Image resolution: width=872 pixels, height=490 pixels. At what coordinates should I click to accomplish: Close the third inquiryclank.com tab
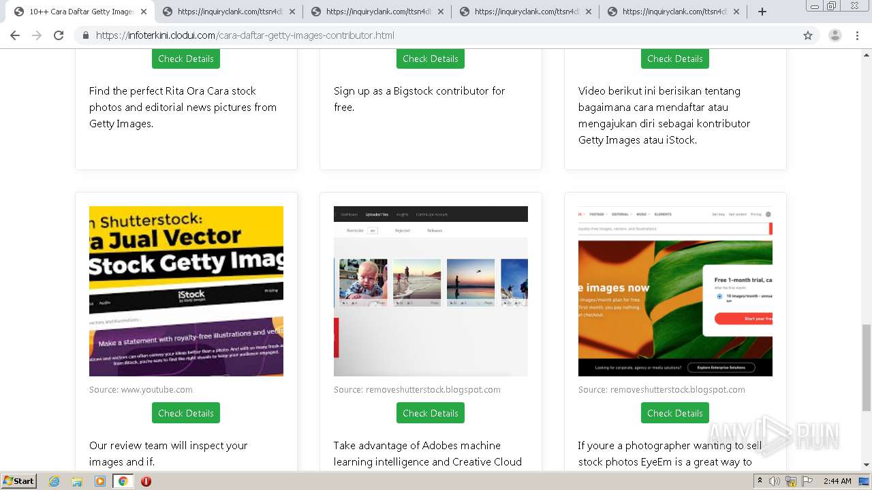(440, 12)
